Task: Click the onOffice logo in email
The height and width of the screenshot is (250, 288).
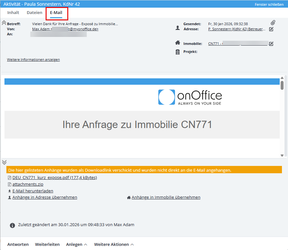Action: coord(190,97)
